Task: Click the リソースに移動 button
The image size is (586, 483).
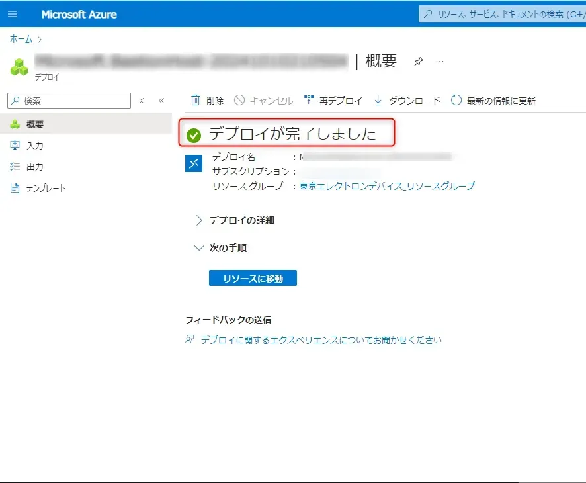Action: (x=253, y=279)
